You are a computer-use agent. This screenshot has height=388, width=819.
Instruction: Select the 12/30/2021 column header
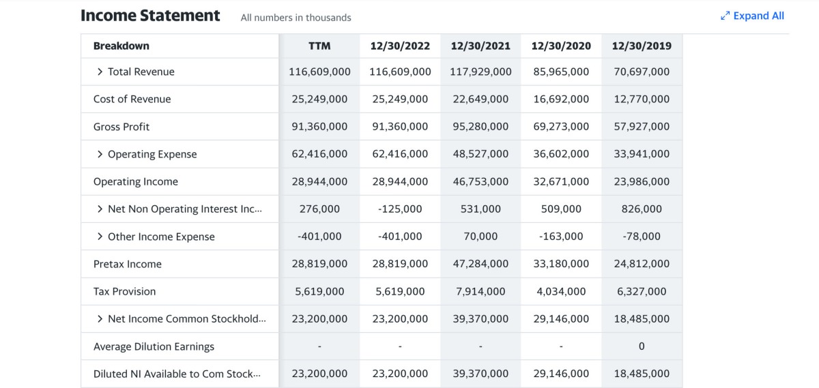480,46
